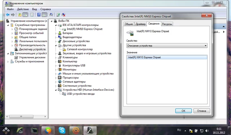The image size is (231, 135).
Task: Collapse the Другие устройства category
Action: [56, 45]
